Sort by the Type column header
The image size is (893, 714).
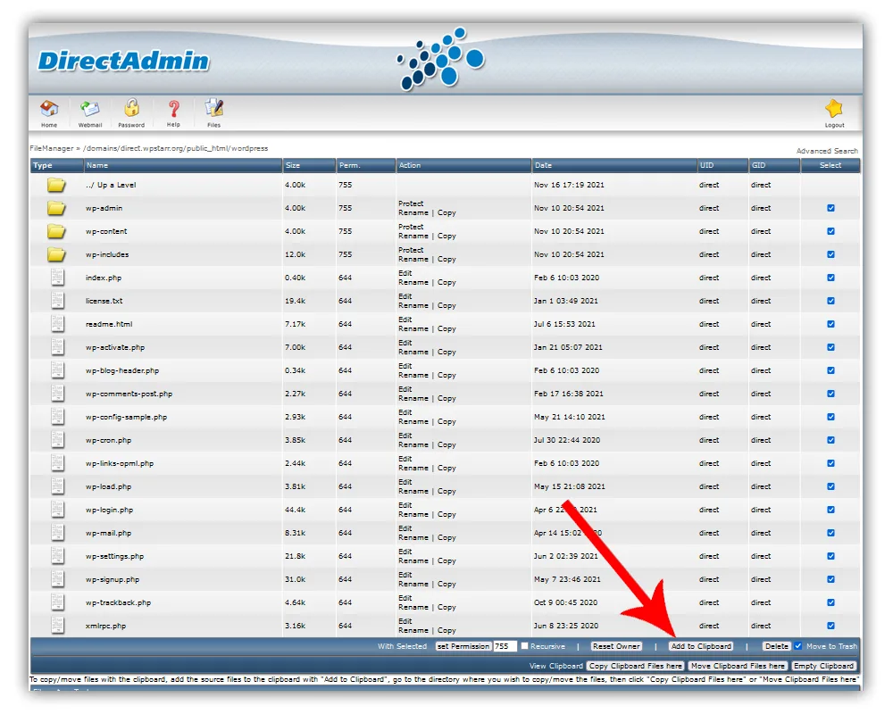[42, 165]
